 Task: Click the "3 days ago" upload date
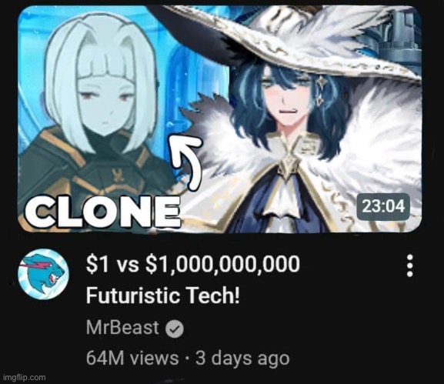242,358
